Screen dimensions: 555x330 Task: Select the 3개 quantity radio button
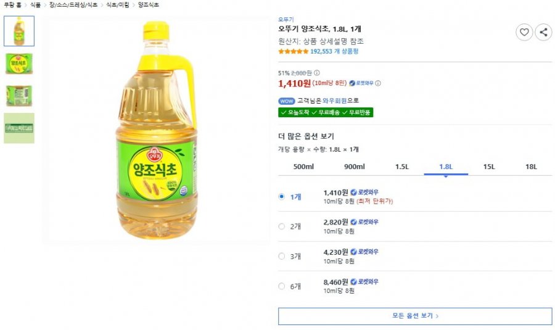[281, 256]
